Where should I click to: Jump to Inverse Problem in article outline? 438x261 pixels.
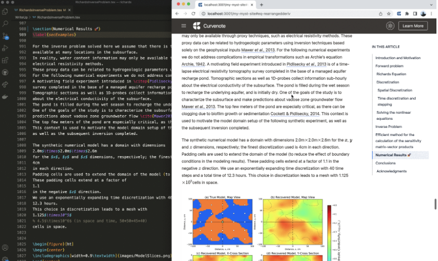(x=388, y=126)
